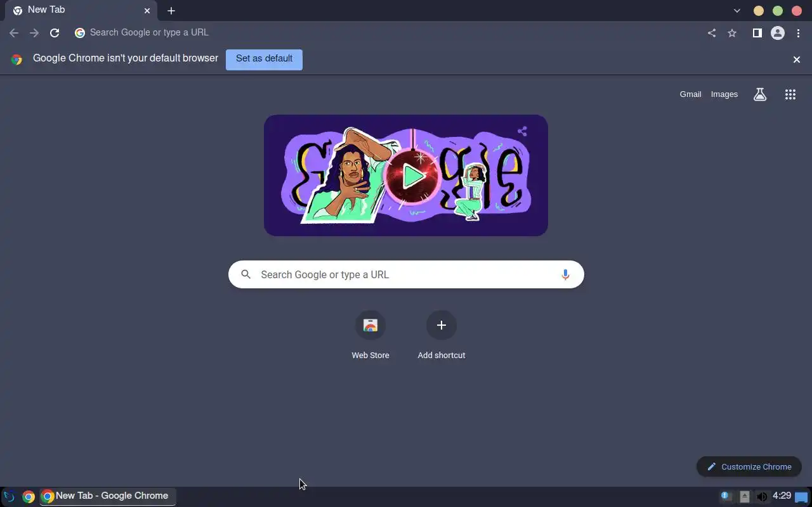Focus the address bar URL field
Image resolution: width=812 pixels, height=507 pixels.
(387, 33)
